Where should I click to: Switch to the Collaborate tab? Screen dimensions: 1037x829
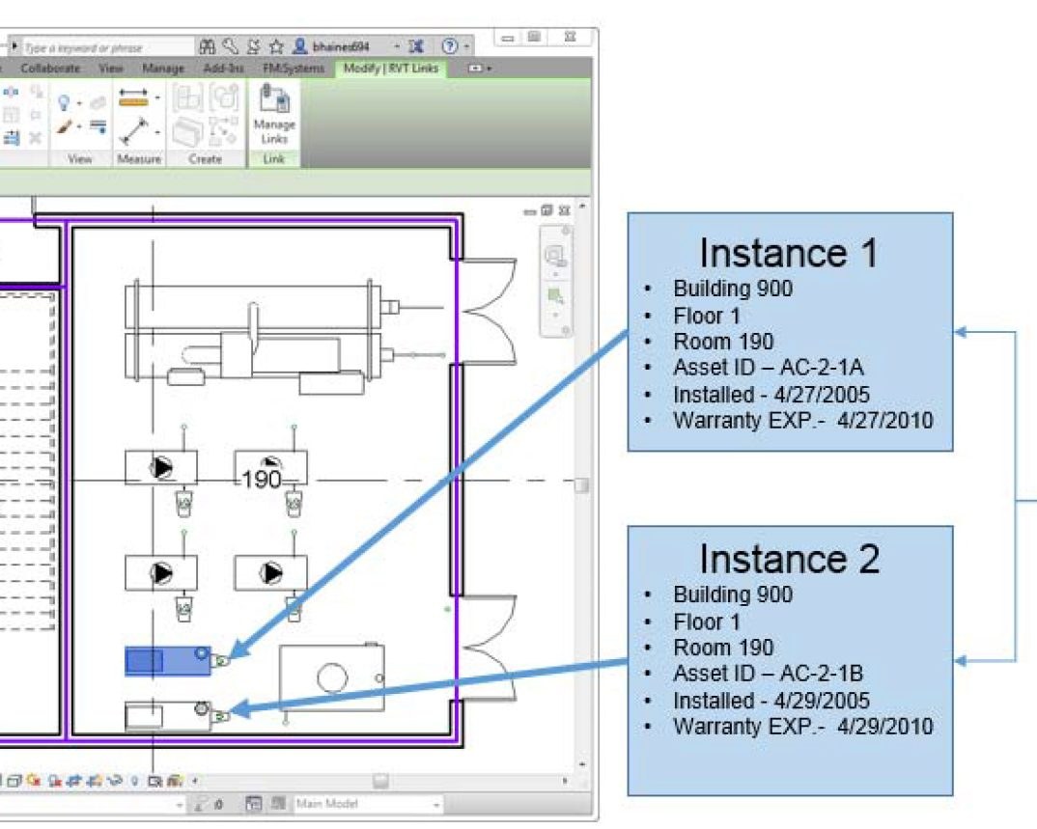[x=50, y=69]
